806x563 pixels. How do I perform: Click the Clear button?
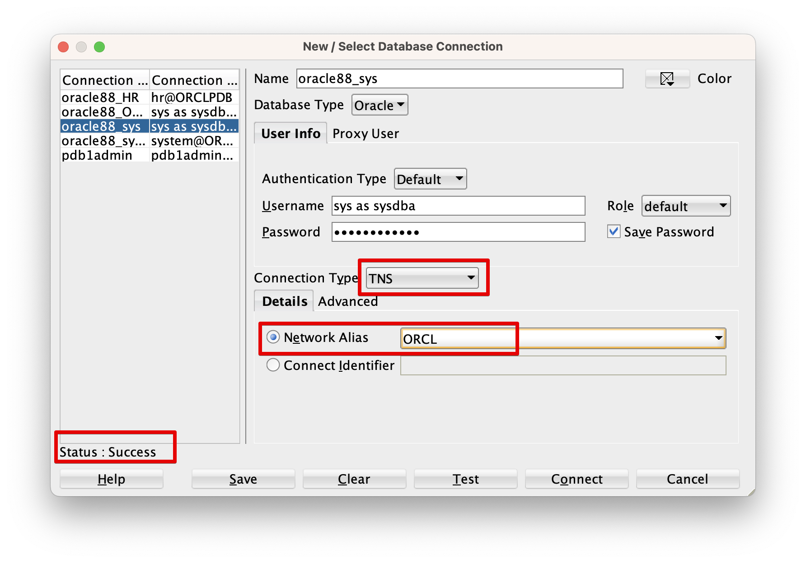[x=354, y=479]
